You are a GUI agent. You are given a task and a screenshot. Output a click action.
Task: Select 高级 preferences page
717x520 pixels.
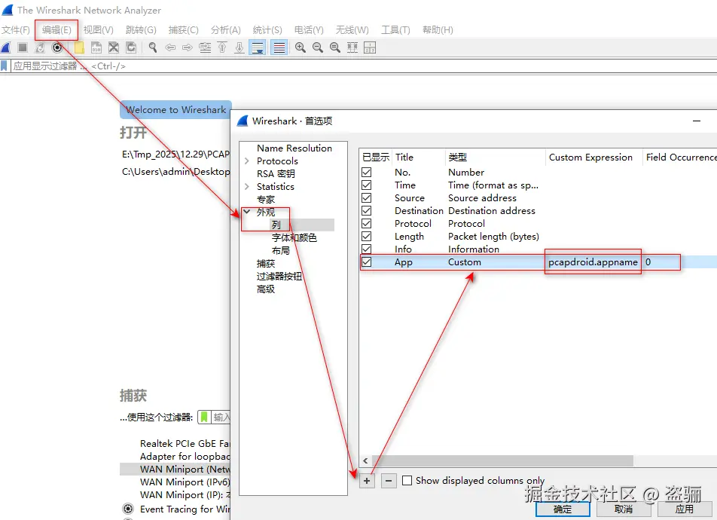(x=266, y=289)
